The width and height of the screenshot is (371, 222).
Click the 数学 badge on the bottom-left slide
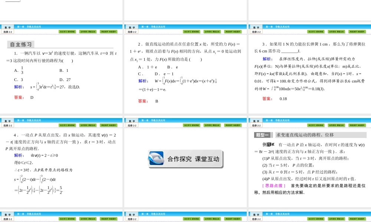click(7, 213)
